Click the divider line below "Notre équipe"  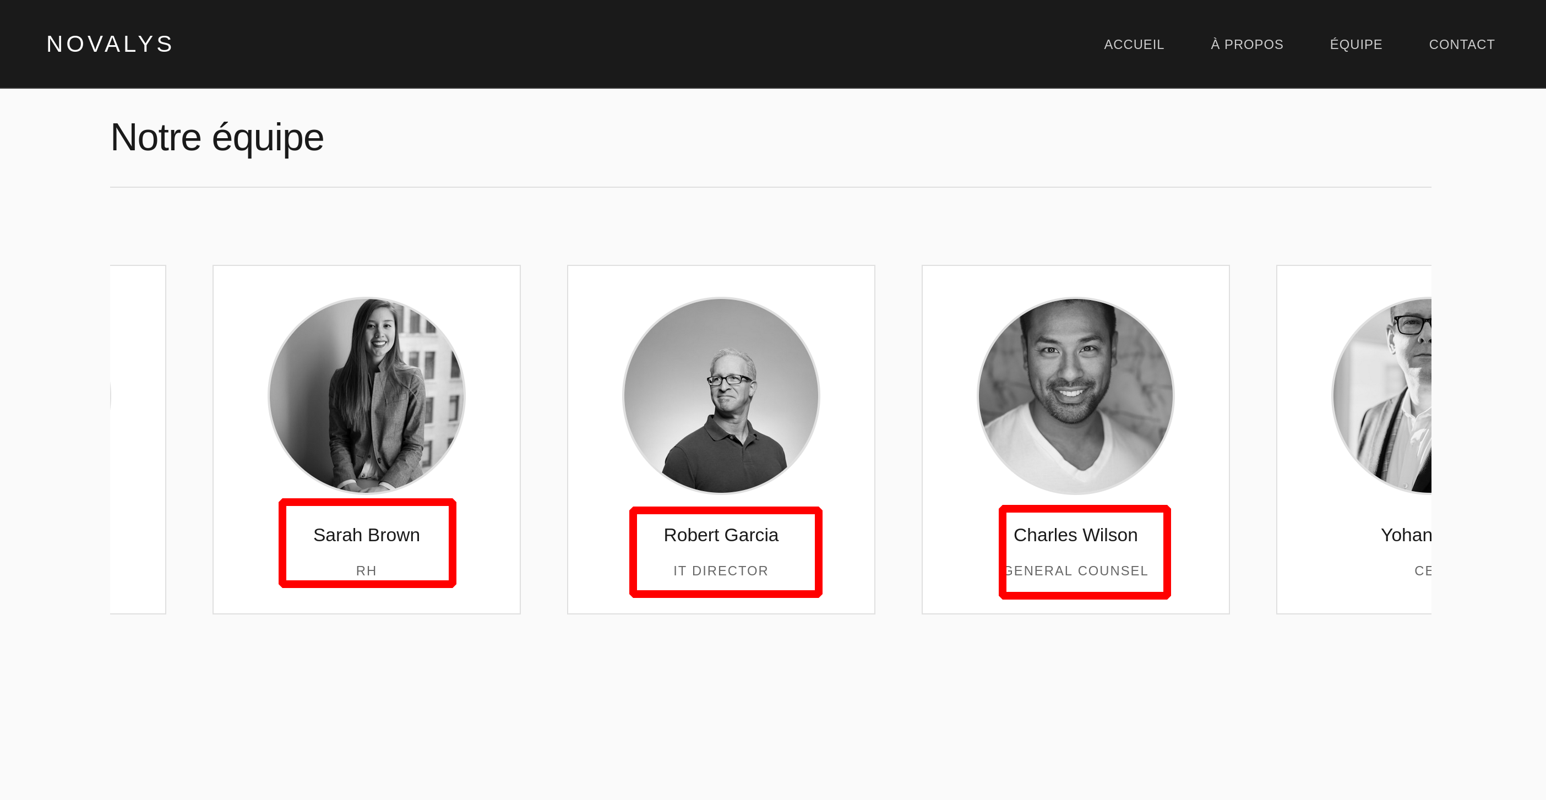pyautogui.click(x=771, y=187)
